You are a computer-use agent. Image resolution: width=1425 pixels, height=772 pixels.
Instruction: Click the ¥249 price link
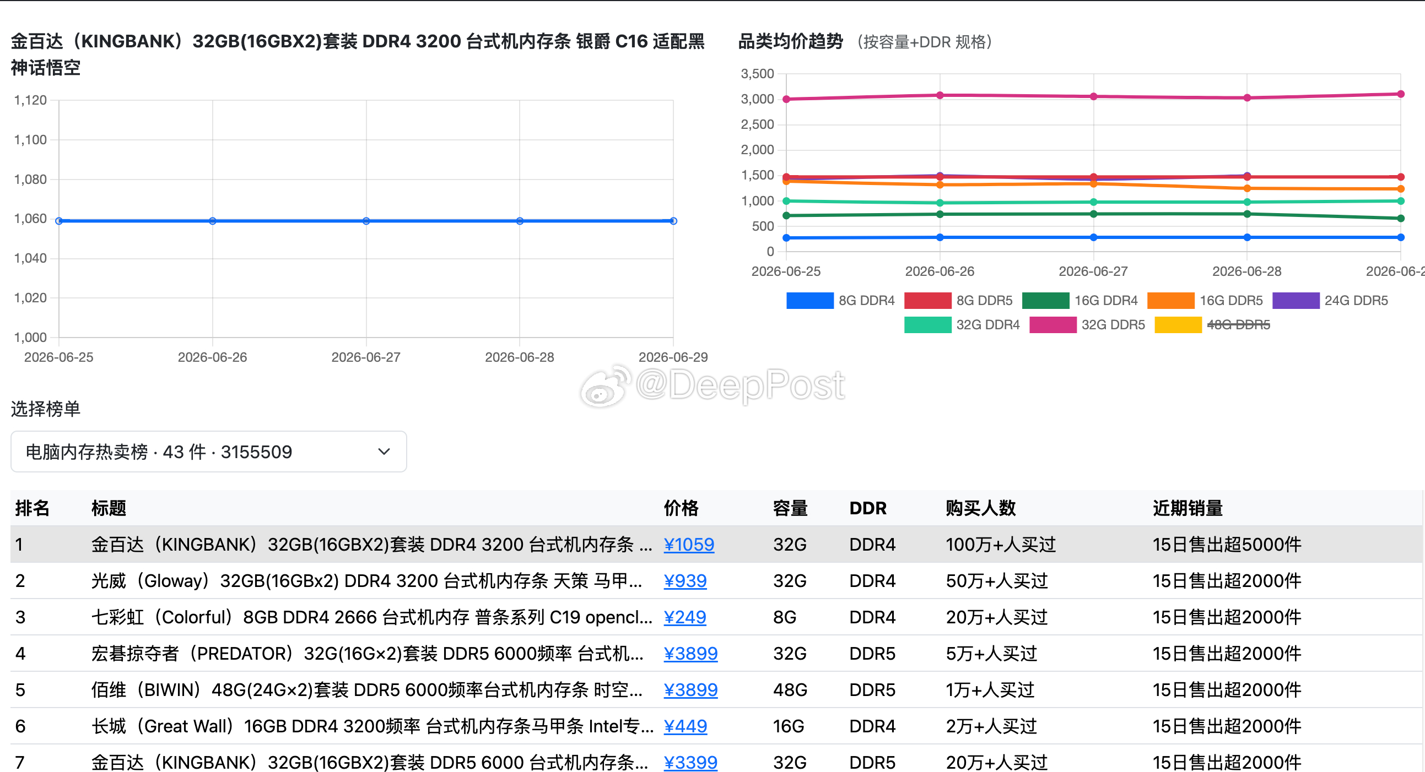[685, 617]
